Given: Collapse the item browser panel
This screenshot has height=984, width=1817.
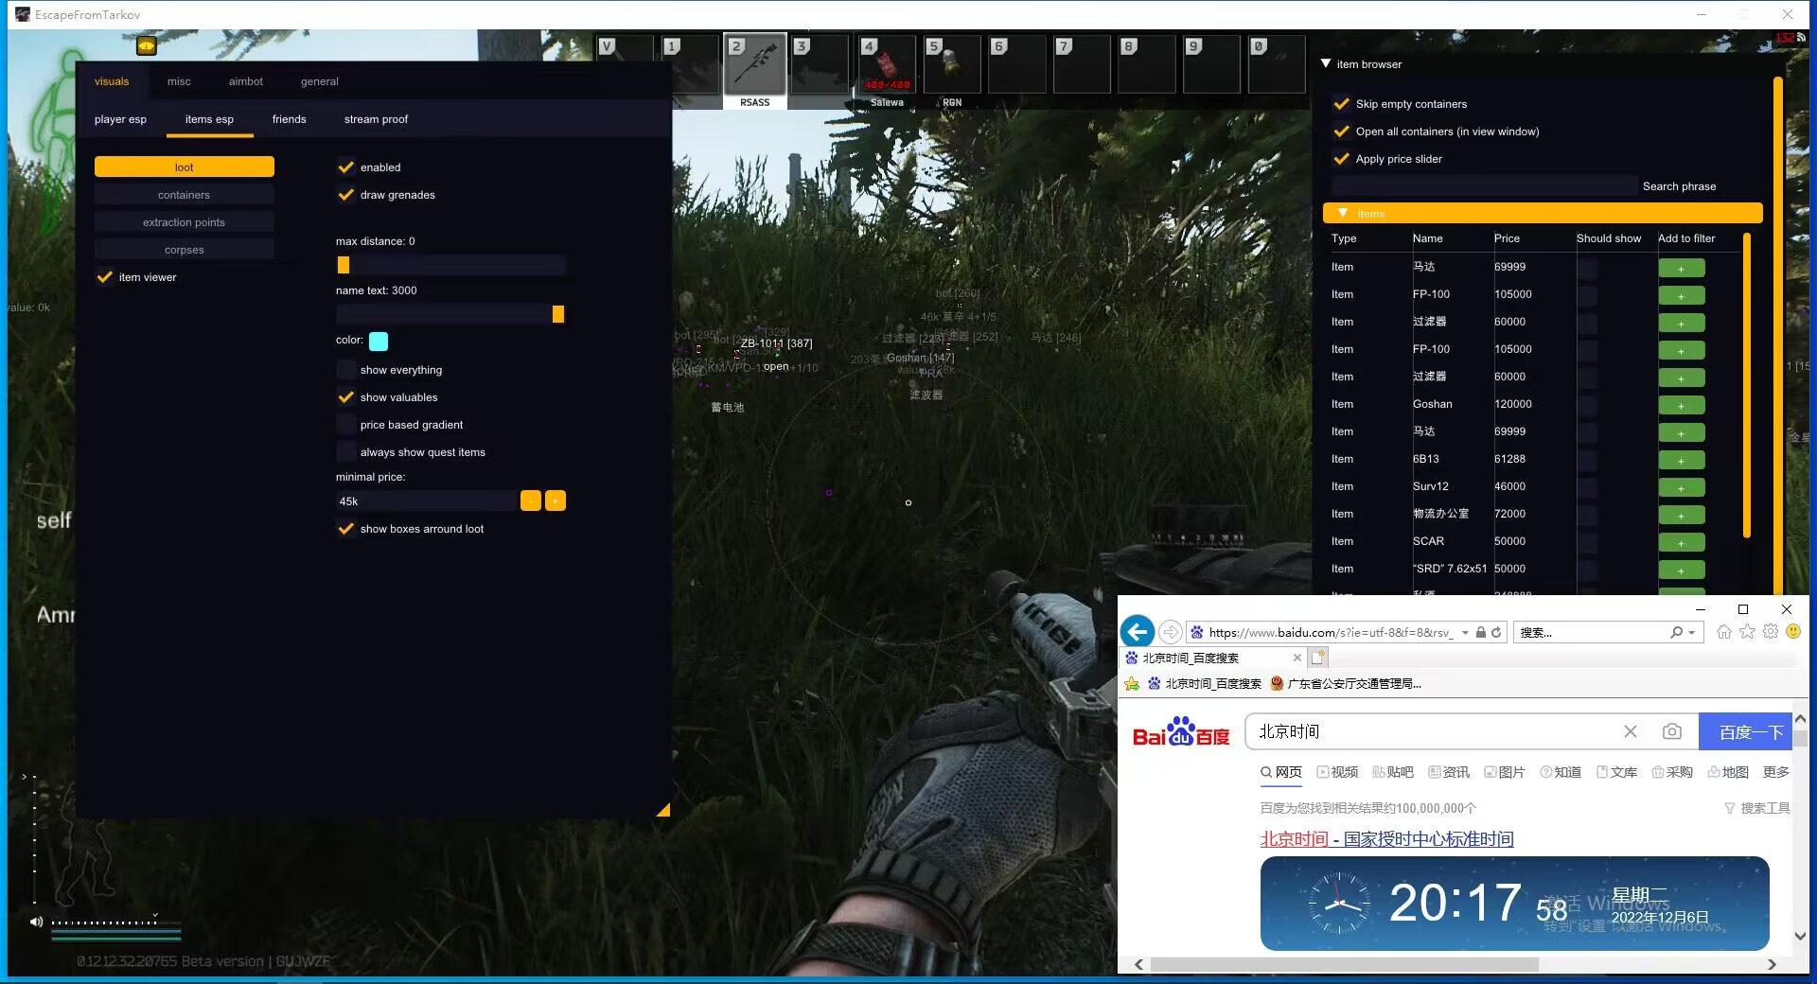Looking at the screenshot, I should click(1326, 64).
